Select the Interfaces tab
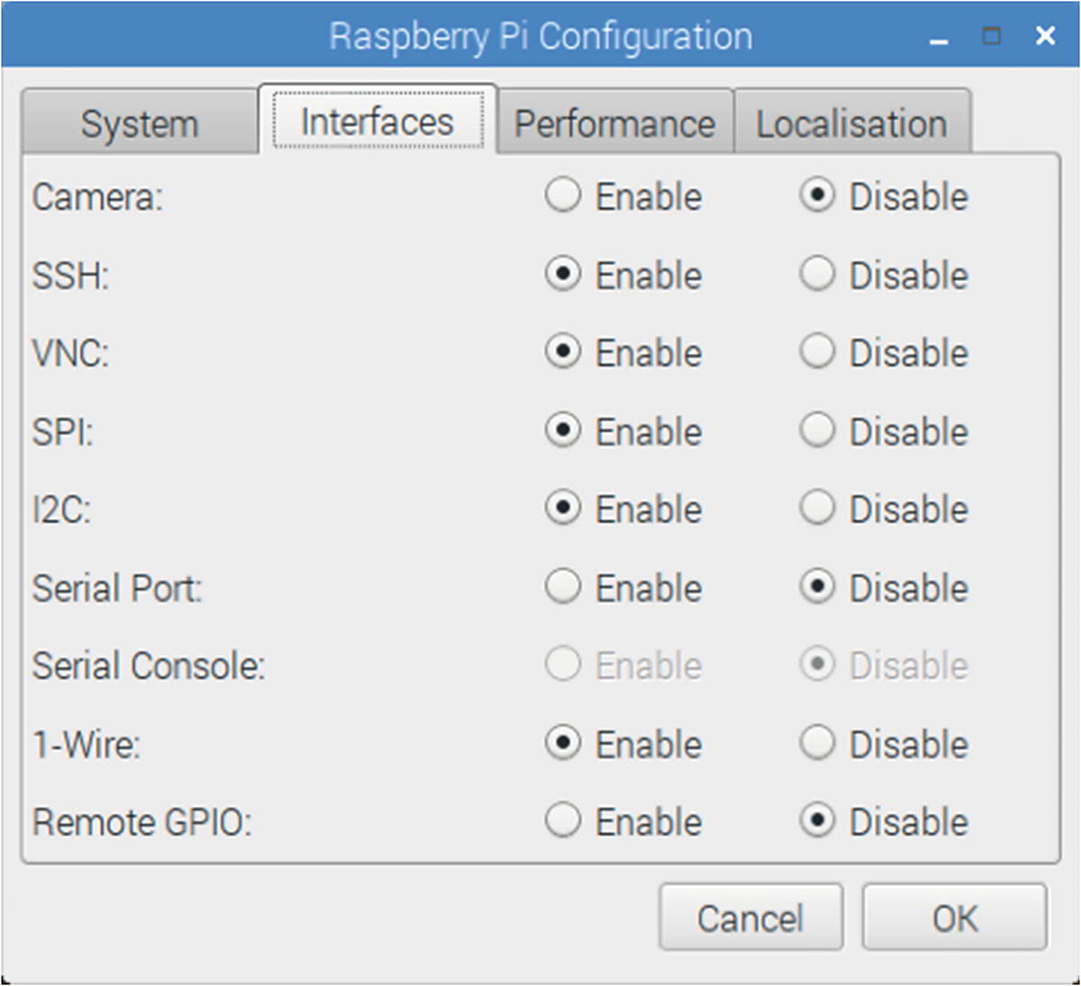The width and height of the screenshot is (1081, 986). point(377,121)
